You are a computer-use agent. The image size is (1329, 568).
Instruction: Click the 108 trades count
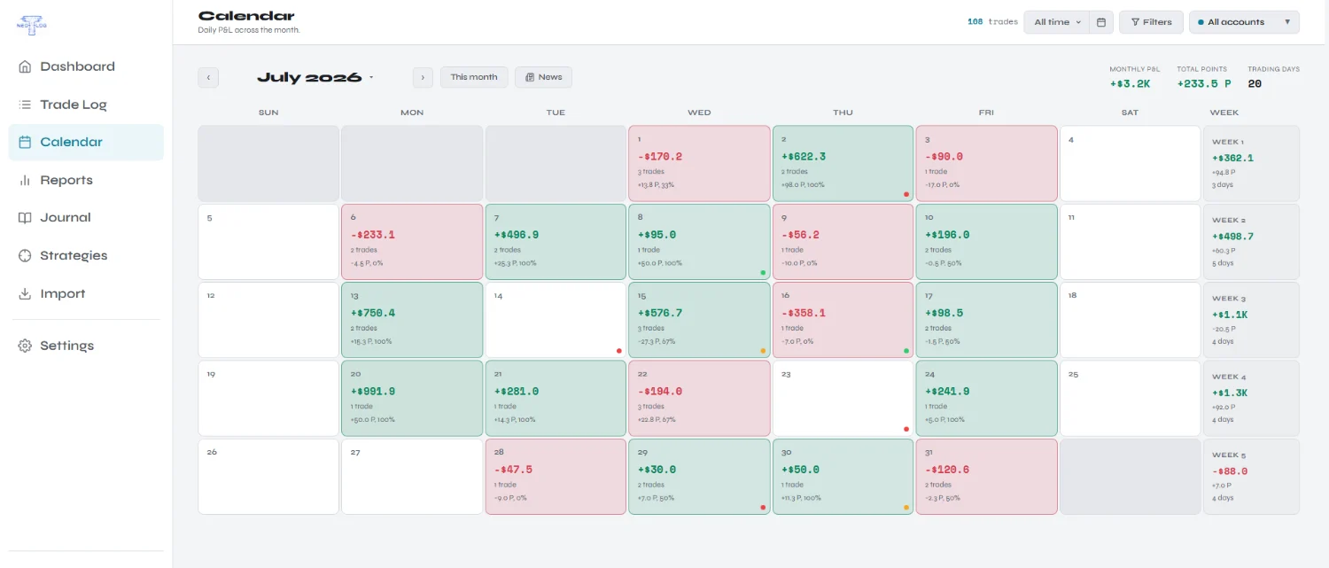click(x=992, y=22)
